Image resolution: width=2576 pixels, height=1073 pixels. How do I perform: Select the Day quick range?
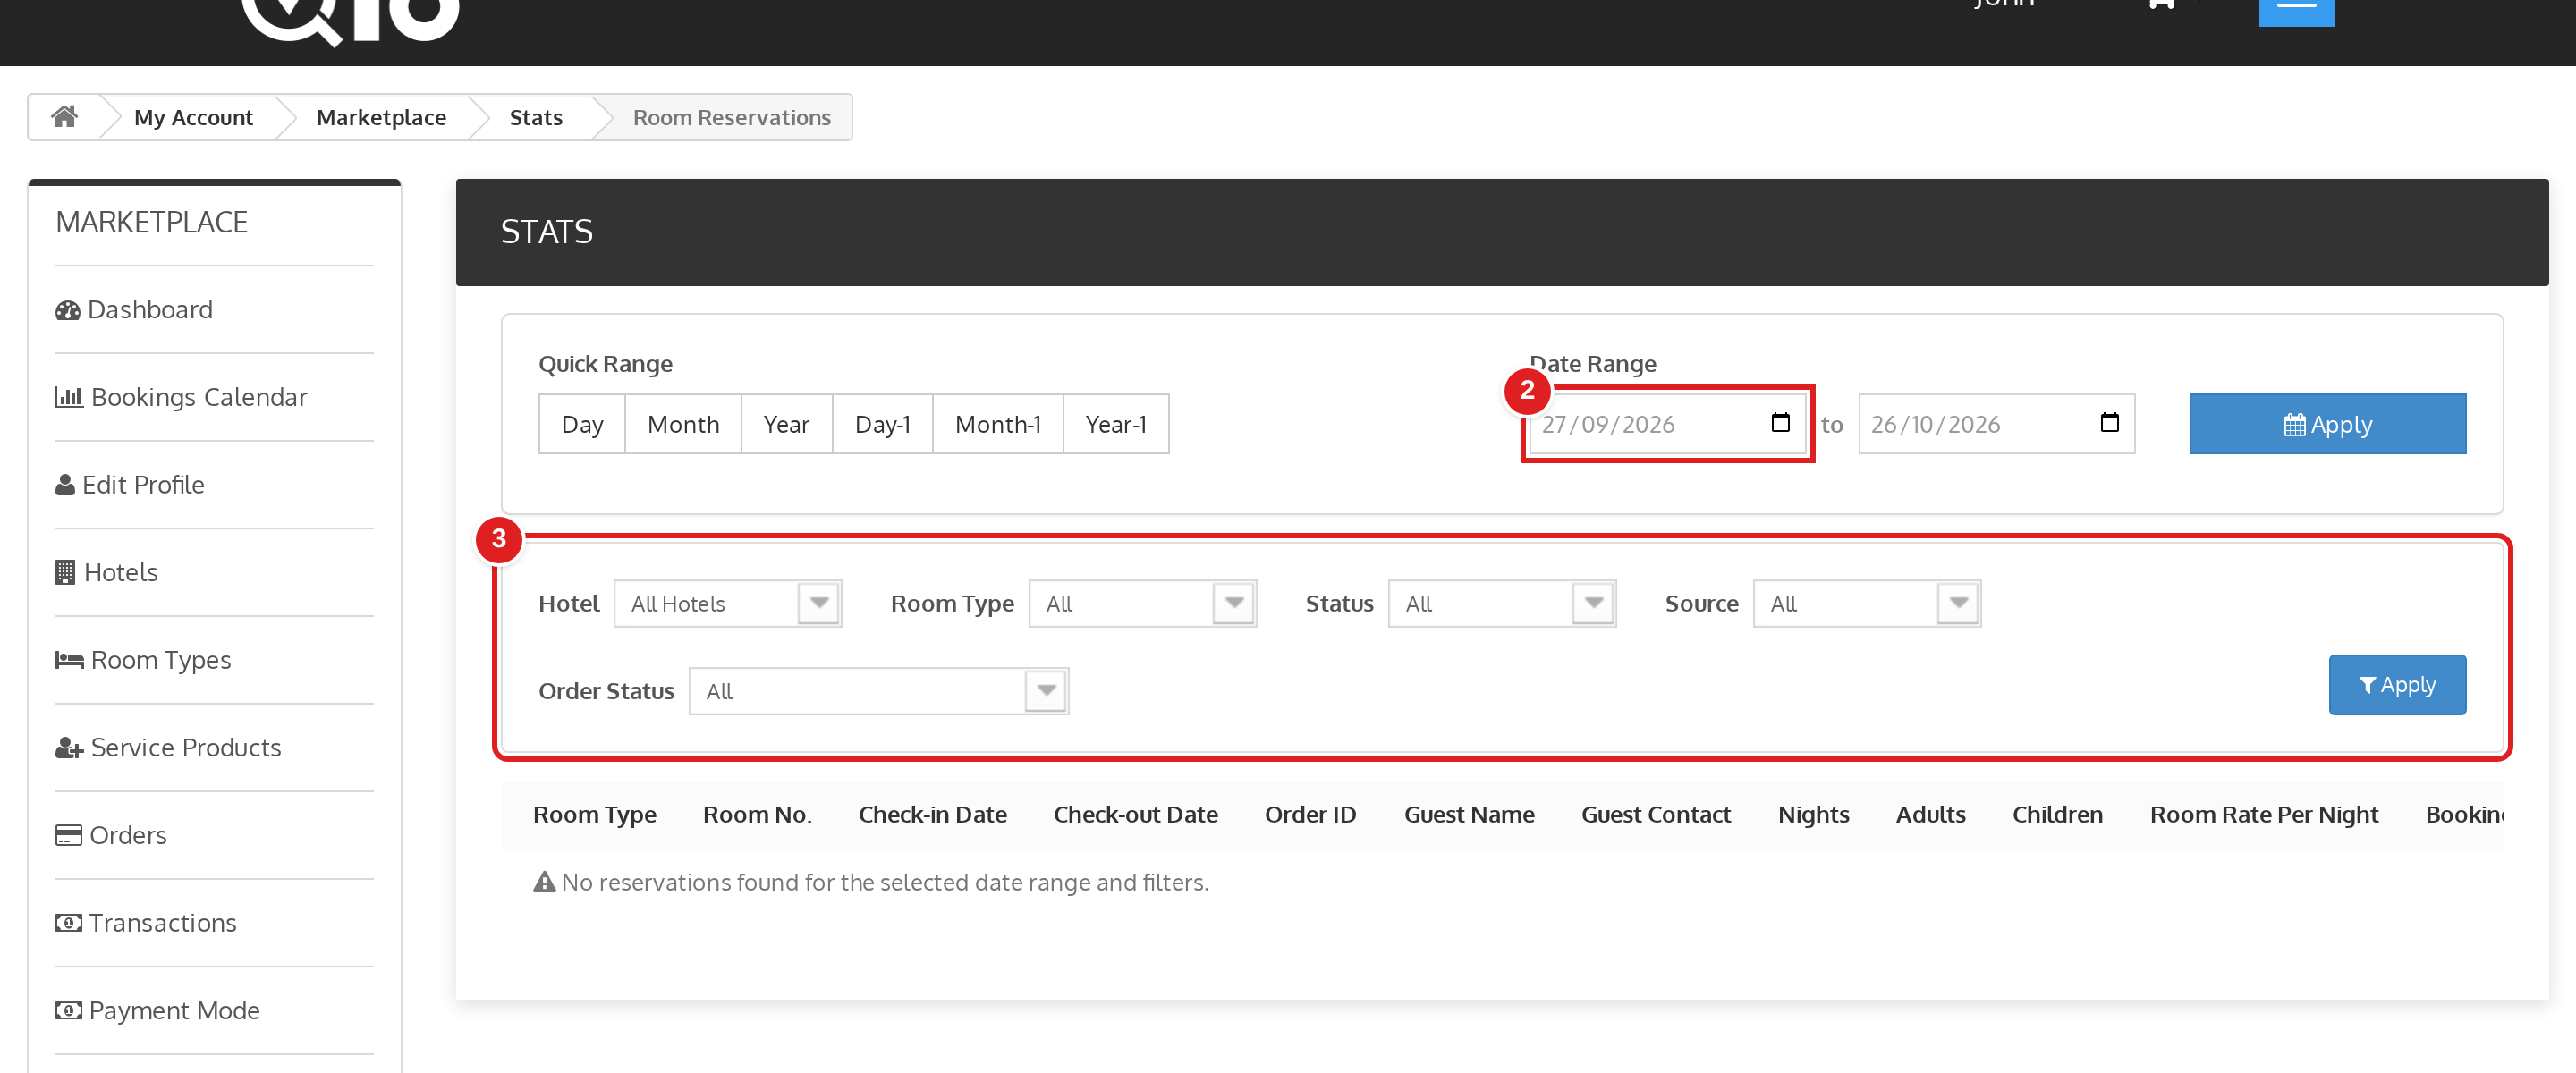pyautogui.click(x=582, y=424)
